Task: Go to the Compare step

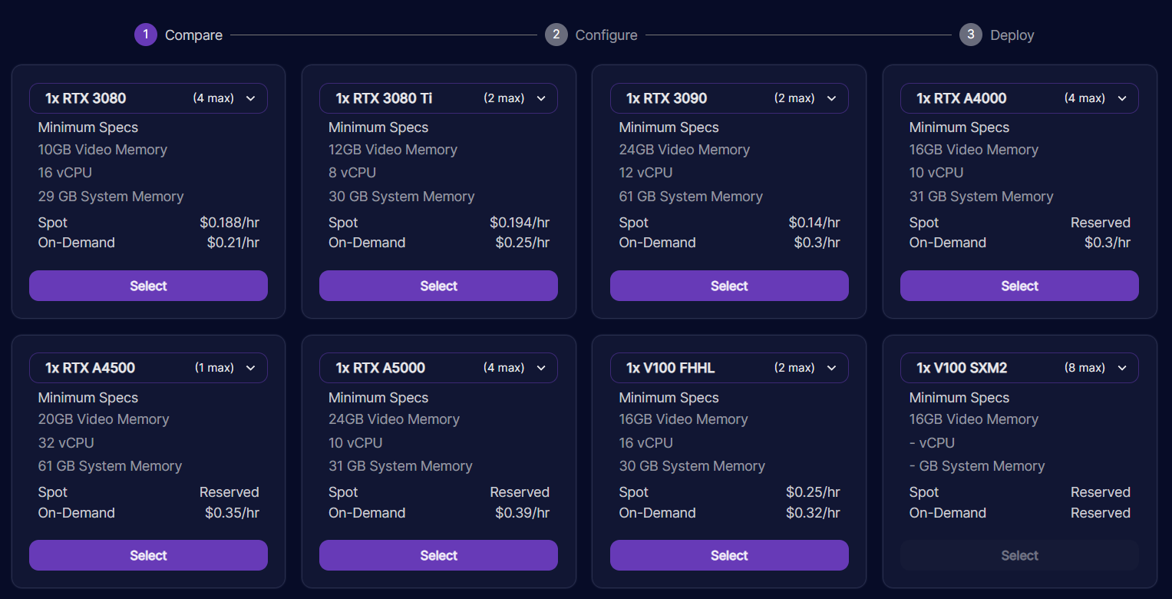Action: 179,35
